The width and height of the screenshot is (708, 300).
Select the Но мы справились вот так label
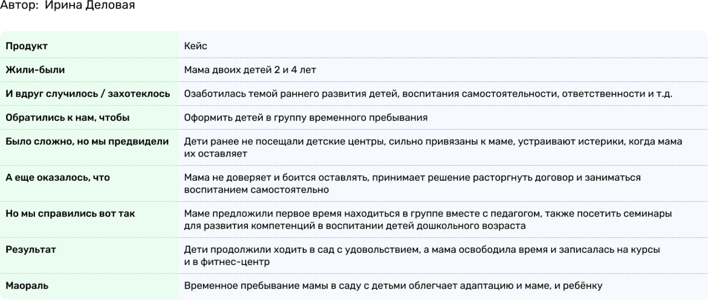(70, 214)
